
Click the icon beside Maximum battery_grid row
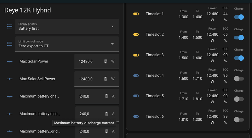tap(10, 131)
